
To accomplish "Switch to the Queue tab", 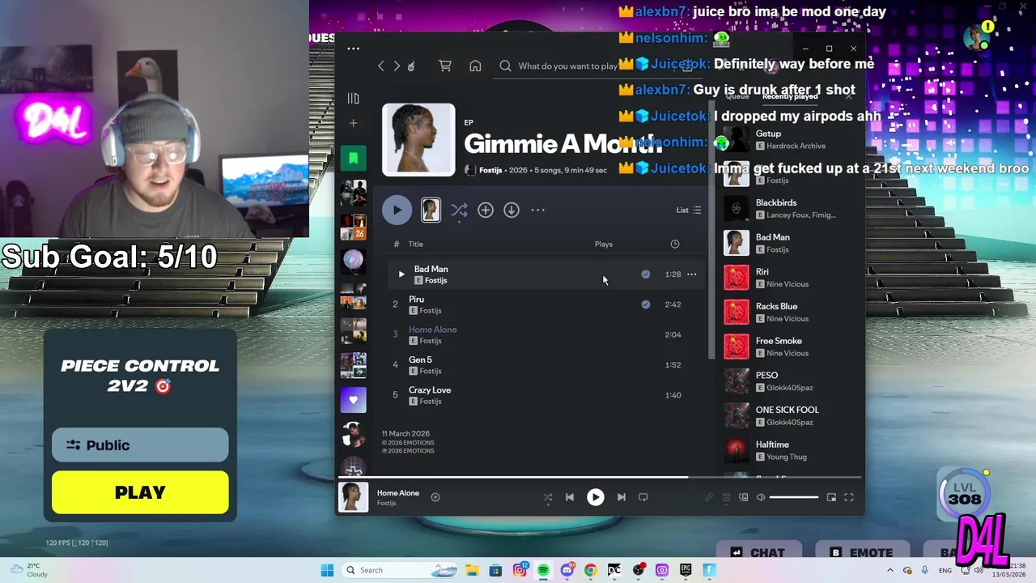I will coord(737,96).
